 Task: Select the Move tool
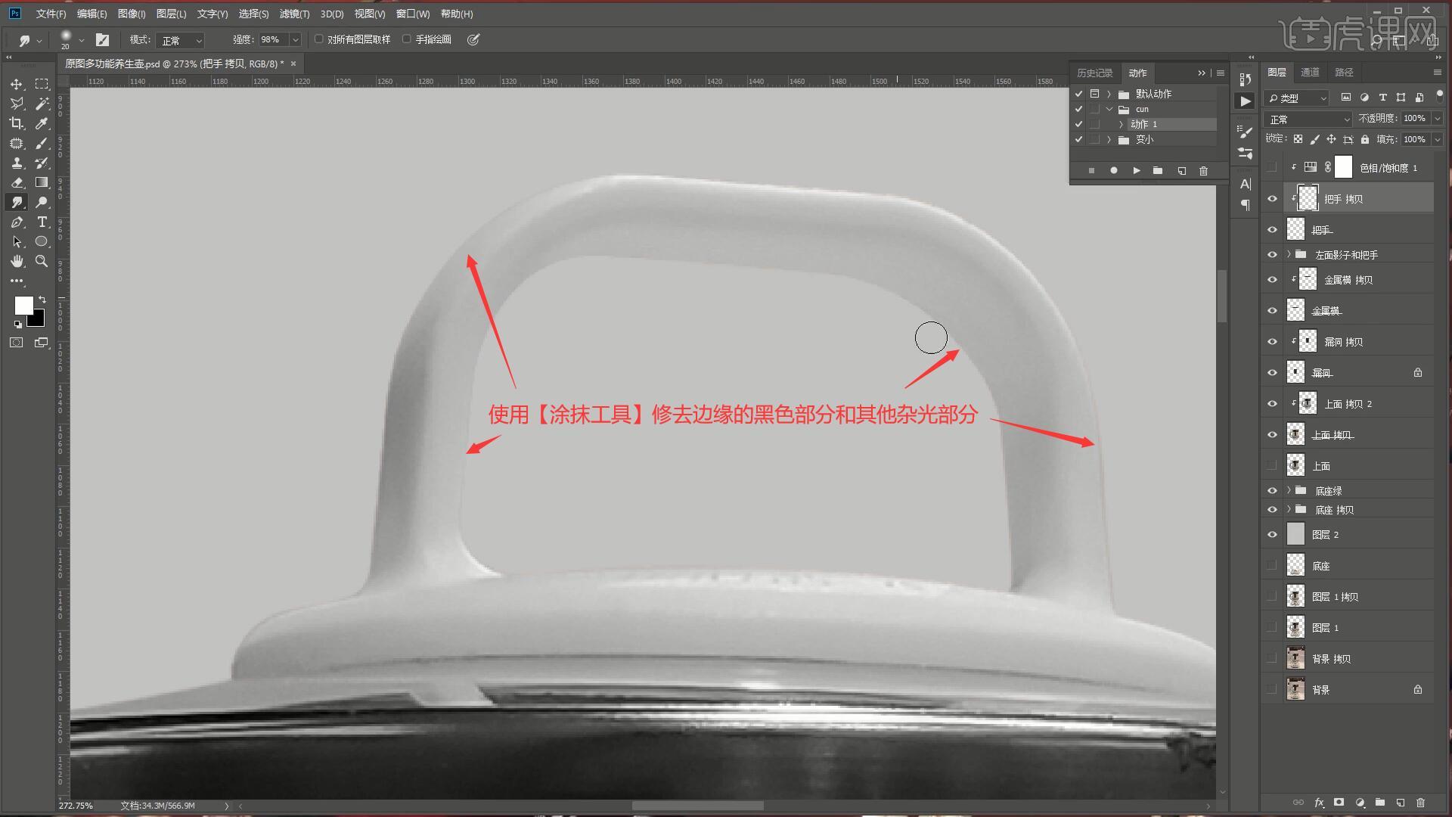coord(17,84)
